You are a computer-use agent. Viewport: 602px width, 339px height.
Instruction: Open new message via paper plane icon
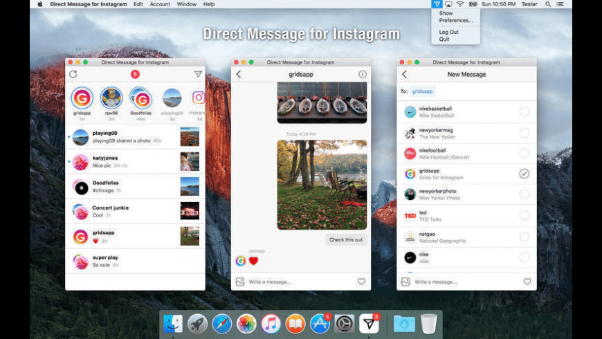(x=198, y=74)
